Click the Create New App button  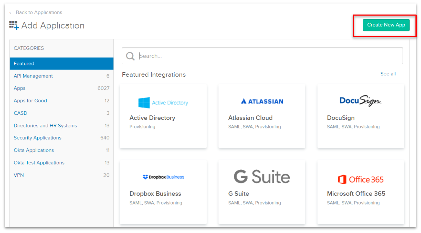[x=386, y=25]
